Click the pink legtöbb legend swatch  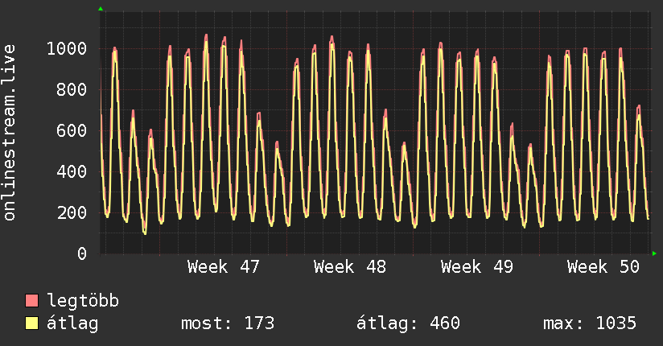point(31,301)
